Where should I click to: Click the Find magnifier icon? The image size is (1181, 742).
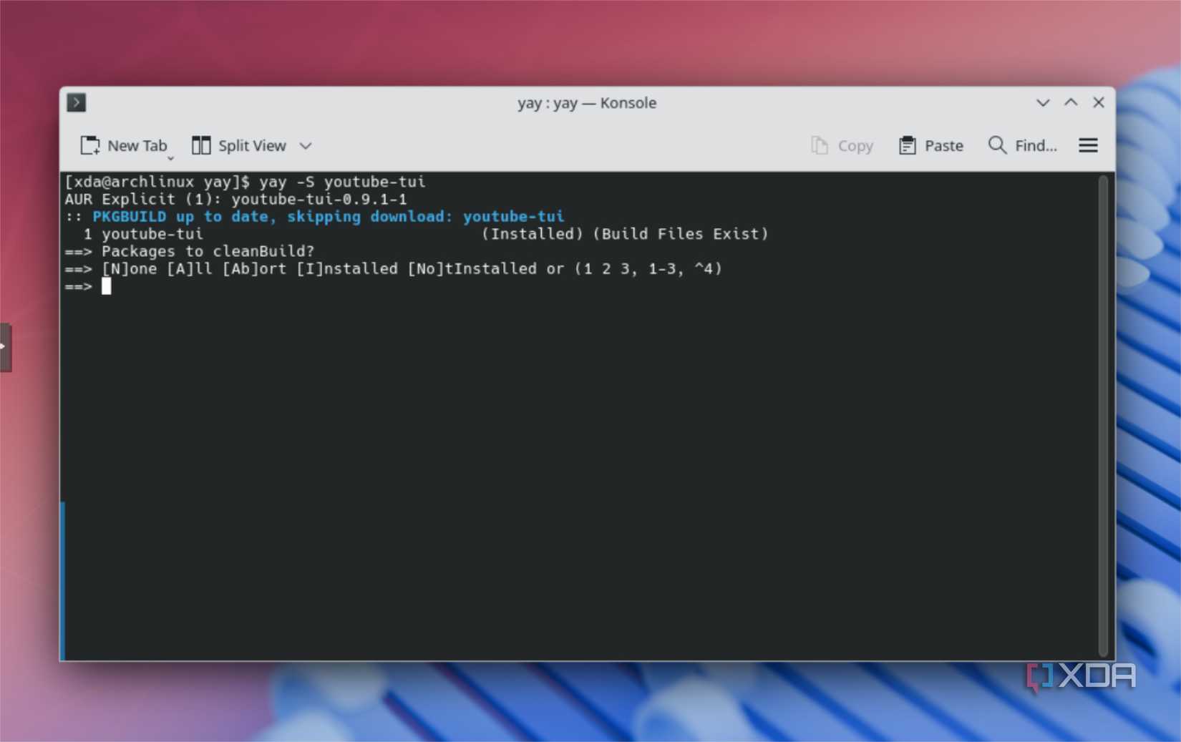click(997, 145)
